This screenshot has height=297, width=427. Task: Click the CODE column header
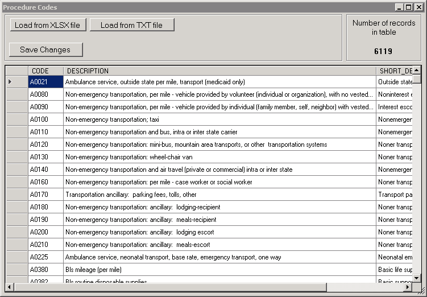tap(45, 71)
